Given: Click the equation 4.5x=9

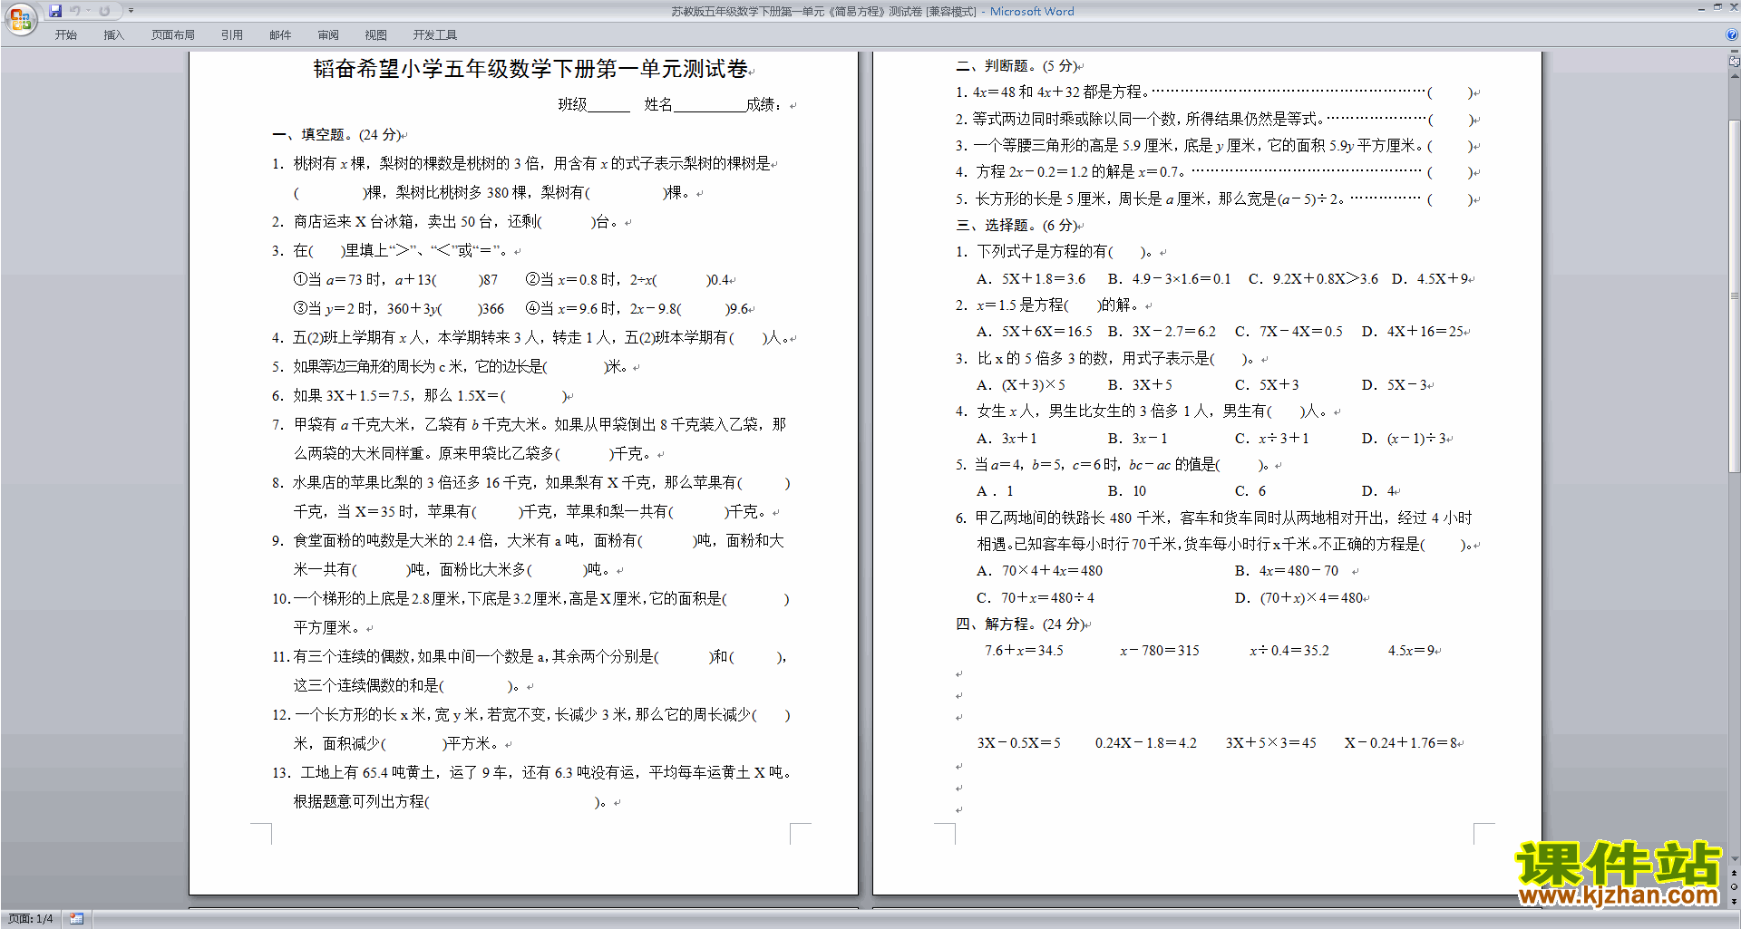Looking at the screenshot, I should (1410, 651).
